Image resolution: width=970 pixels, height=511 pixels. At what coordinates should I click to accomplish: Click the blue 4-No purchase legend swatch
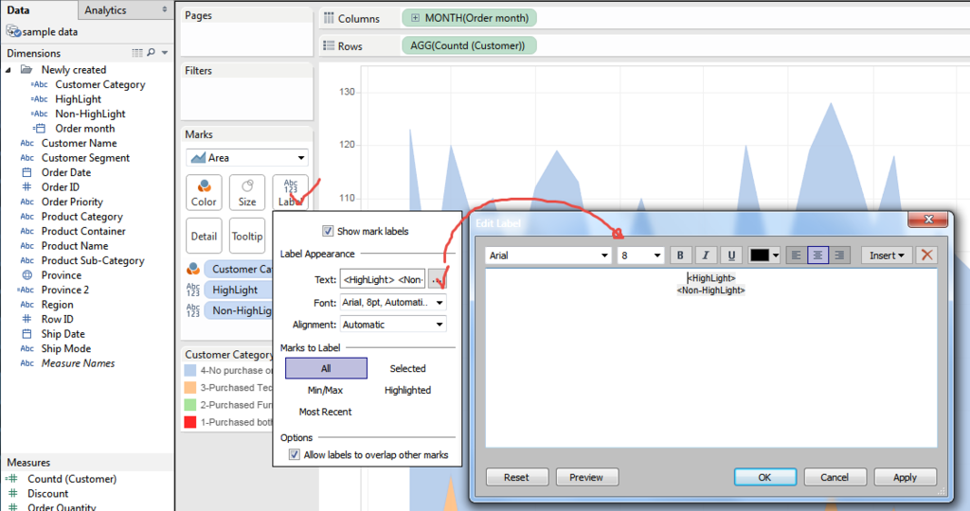[189, 370]
